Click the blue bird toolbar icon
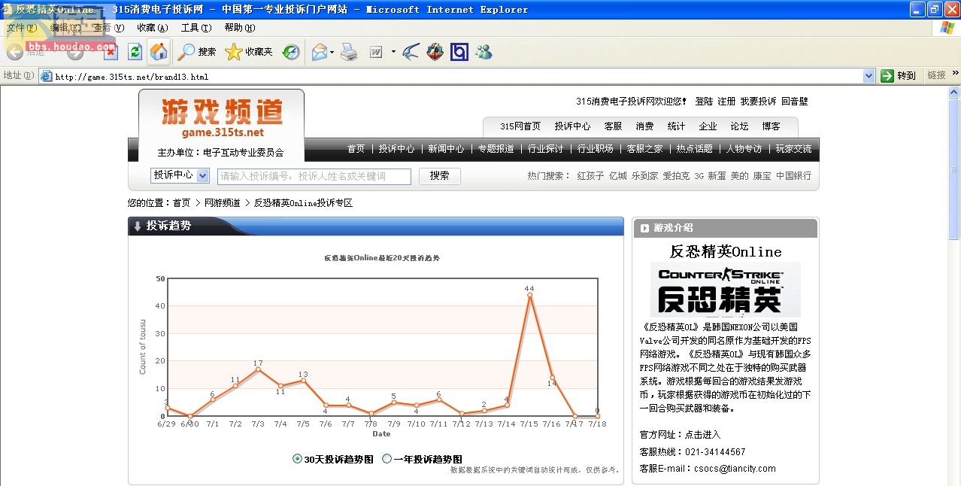961x486 pixels. 411,52
